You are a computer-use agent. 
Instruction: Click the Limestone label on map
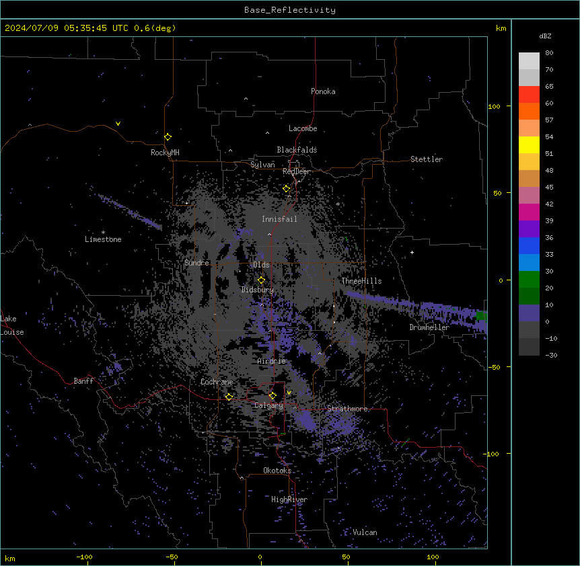(103, 239)
